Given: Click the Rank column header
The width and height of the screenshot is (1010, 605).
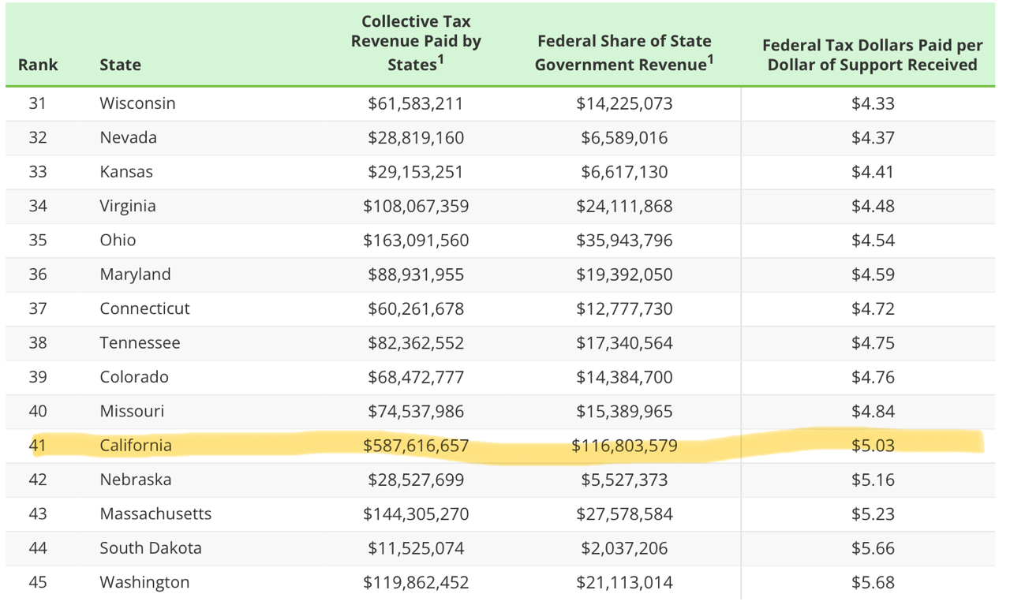Looking at the screenshot, I should click(x=38, y=65).
